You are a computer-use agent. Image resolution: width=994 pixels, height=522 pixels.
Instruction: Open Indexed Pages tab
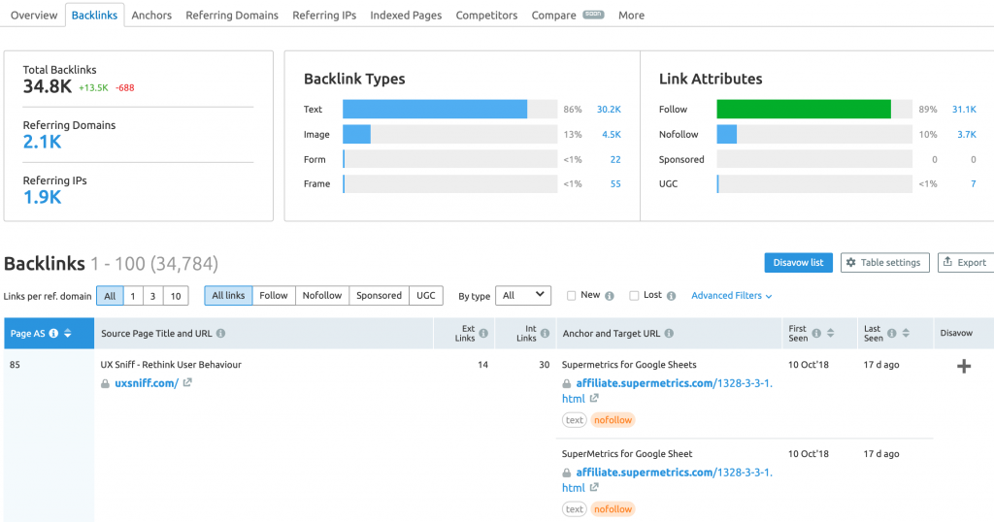406,16
